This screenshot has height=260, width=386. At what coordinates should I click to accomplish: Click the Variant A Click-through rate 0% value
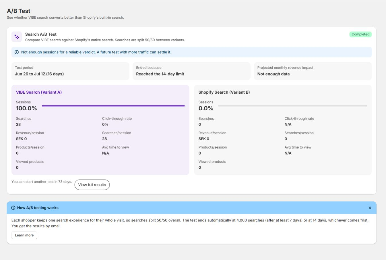pyautogui.click(x=105, y=124)
